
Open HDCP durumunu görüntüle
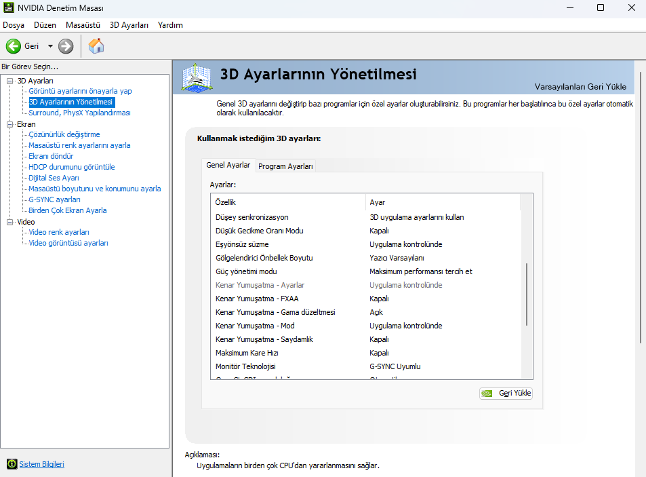[x=72, y=167]
